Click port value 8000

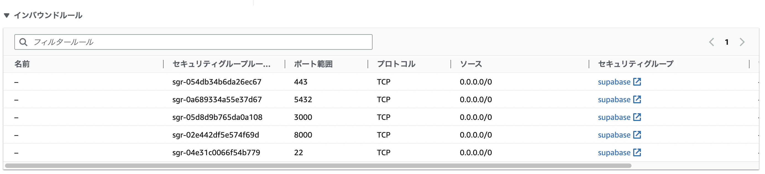click(x=303, y=135)
